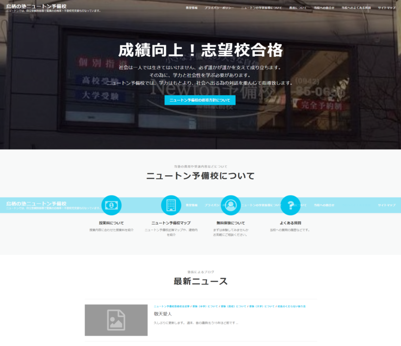Click the money bill icon for 授業料について
The image size is (401, 346).
[111, 205]
